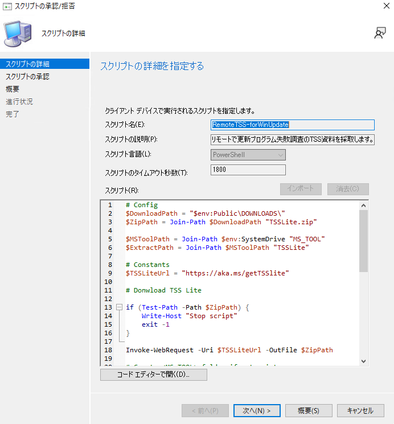394x424 pixels.
Task: Go to スクリプトの承認 step in sidebar
Action: pyautogui.click(x=27, y=76)
